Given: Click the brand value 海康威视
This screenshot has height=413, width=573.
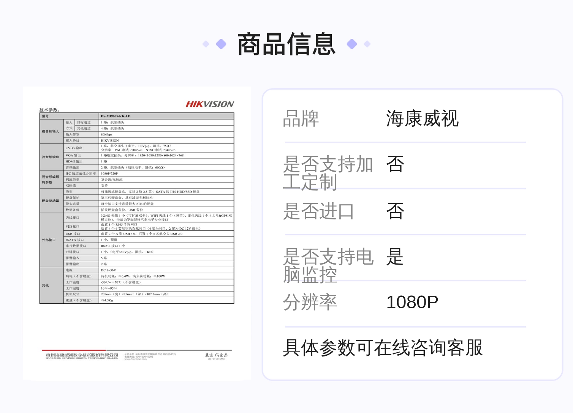Looking at the screenshot, I should pos(423,118).
